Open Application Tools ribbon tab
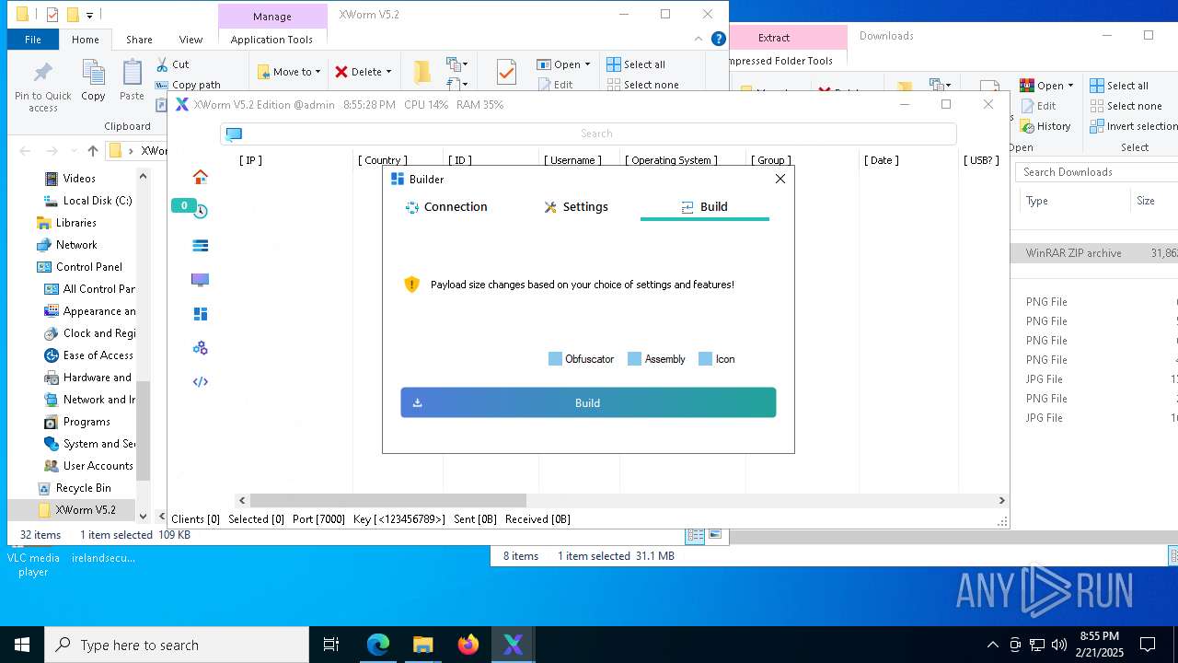1178x663 pixels. click(x=271, y=40)
